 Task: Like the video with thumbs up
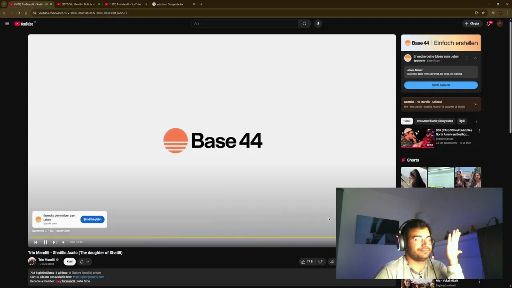pyautogui.click(x=307, y=262)
